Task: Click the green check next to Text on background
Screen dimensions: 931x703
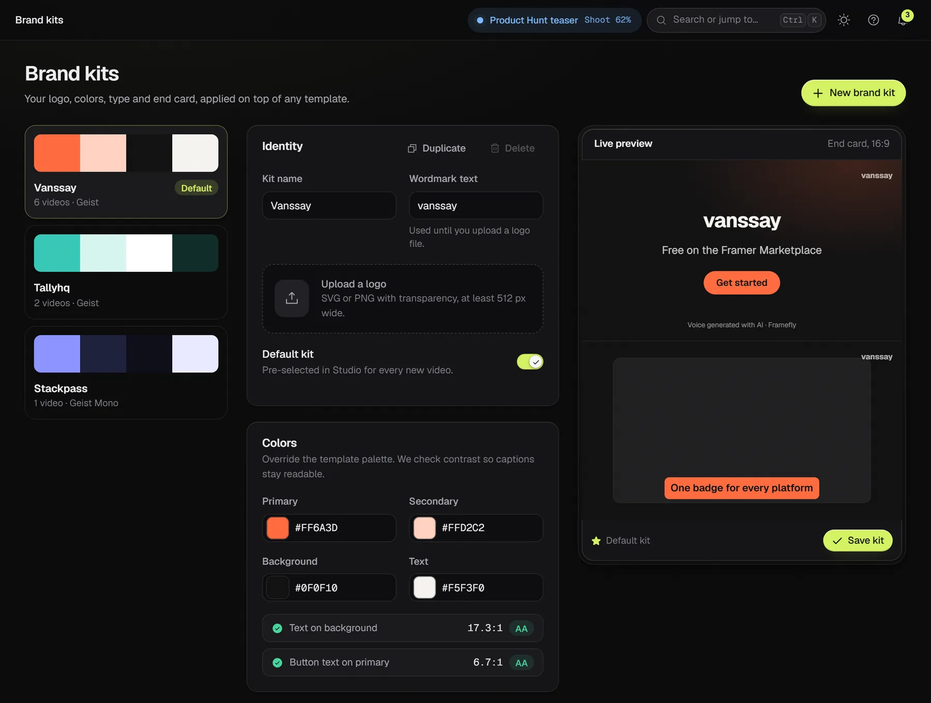Action: (277, 629)
